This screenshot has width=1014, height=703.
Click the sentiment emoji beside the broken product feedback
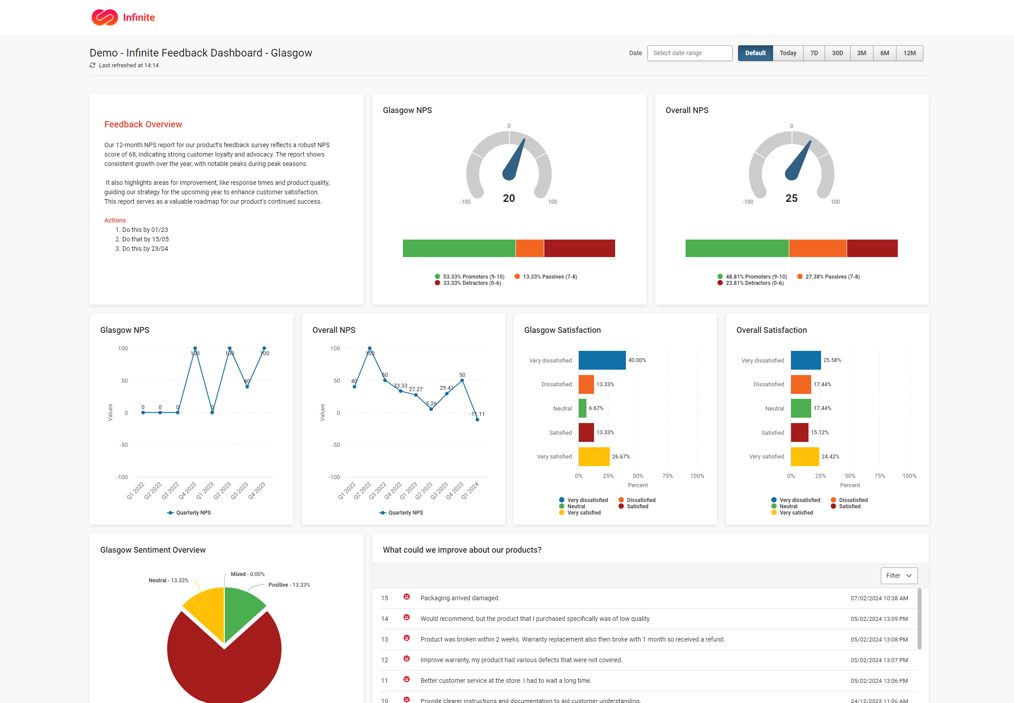tap(406, 638)
